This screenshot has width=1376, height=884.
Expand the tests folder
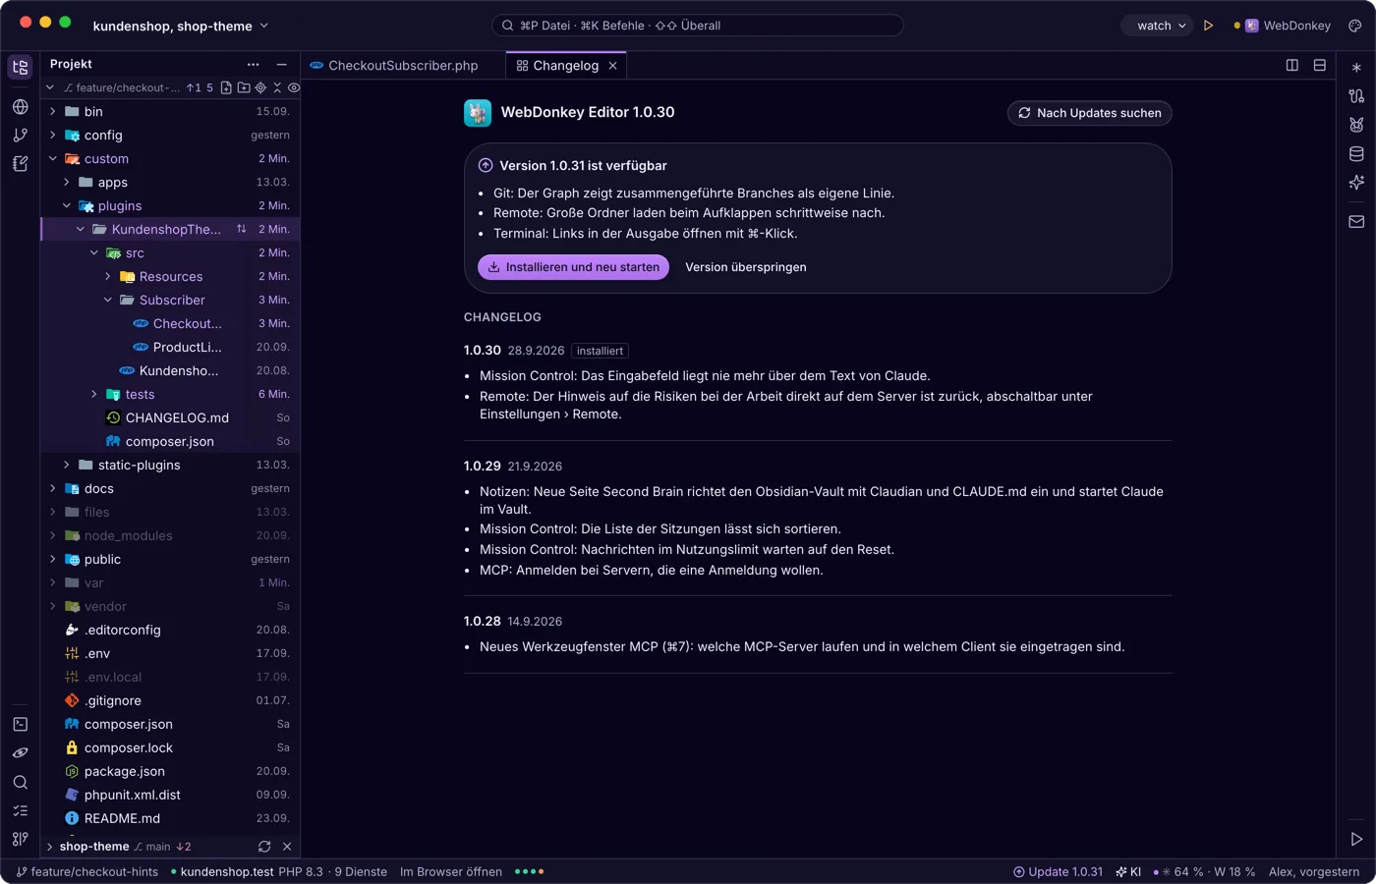point(93,394)
